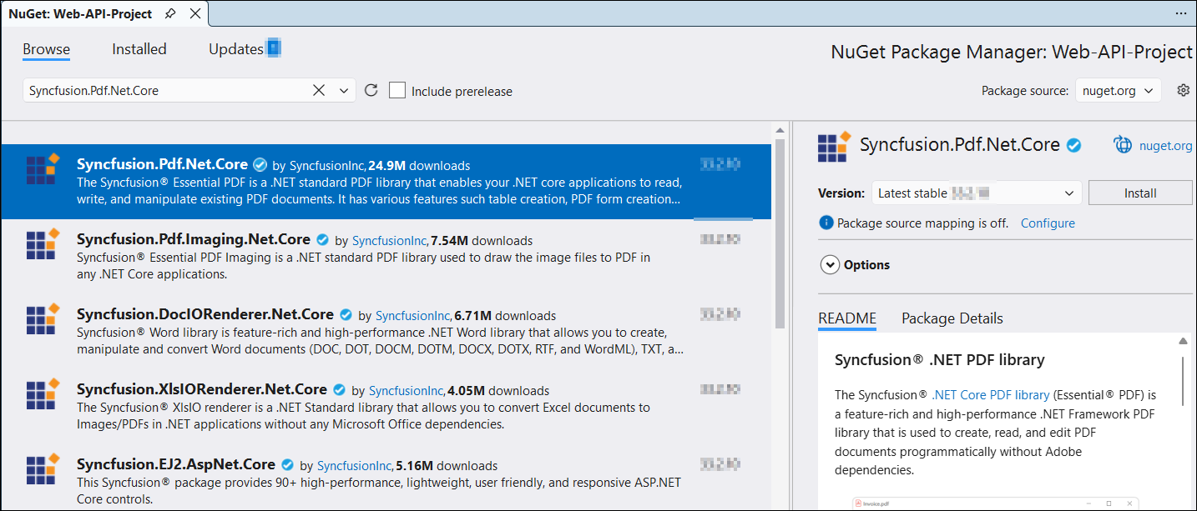The image size is (1197, 511).
Task: Select the Syncfusion.Pdf.Imaging.Net.Core package
Action: coord(386,256)
